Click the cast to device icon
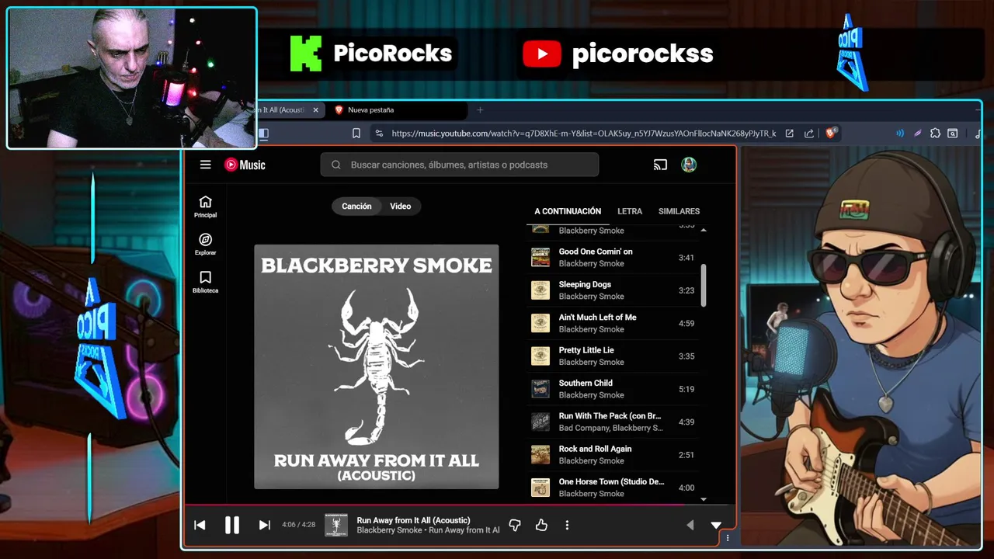The width and height of the screenshot is (994, 559). [x=660, y=165]
